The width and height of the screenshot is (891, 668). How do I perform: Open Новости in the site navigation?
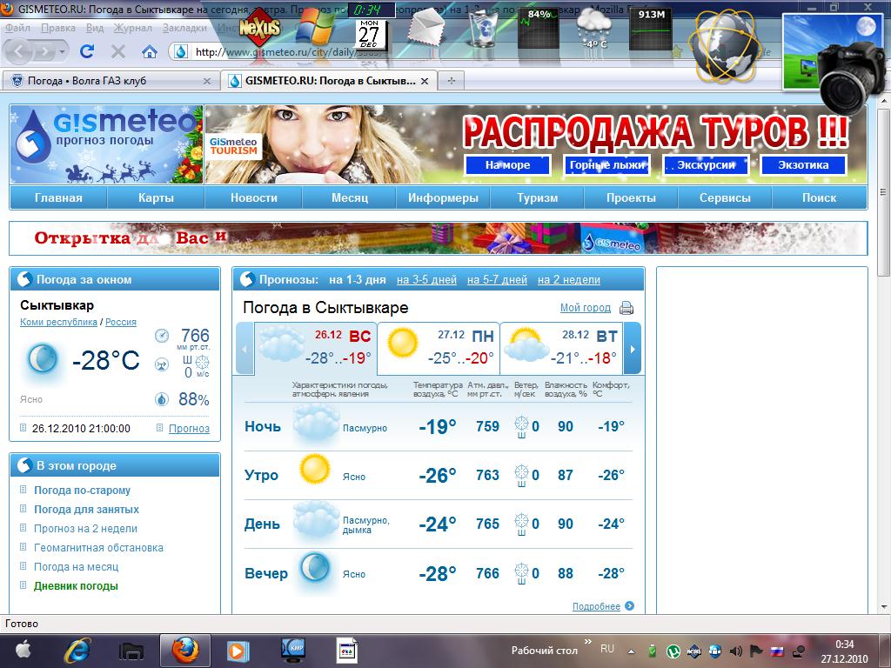(253, 197)
